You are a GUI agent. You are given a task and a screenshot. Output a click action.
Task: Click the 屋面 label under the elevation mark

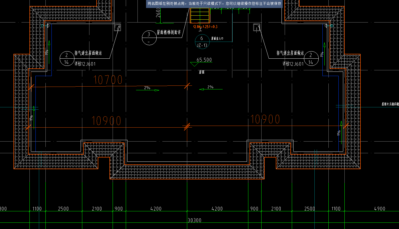click(x=202, y=72)
